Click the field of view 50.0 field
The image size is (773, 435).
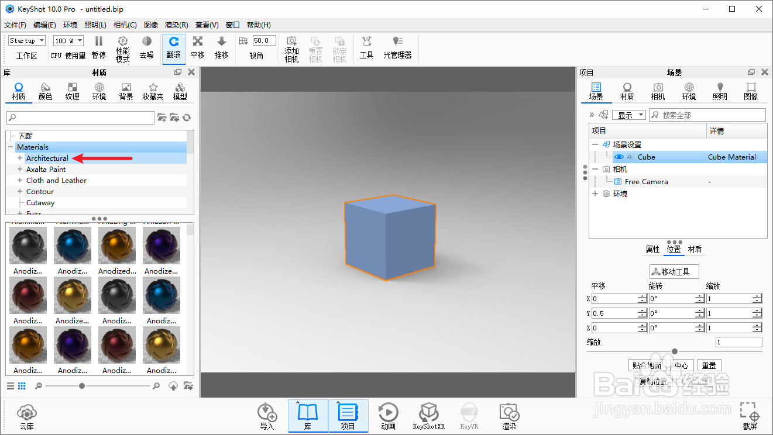tap(264, 40)
